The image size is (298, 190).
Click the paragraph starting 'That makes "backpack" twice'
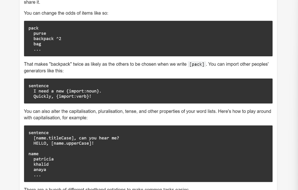click(105, 64)
